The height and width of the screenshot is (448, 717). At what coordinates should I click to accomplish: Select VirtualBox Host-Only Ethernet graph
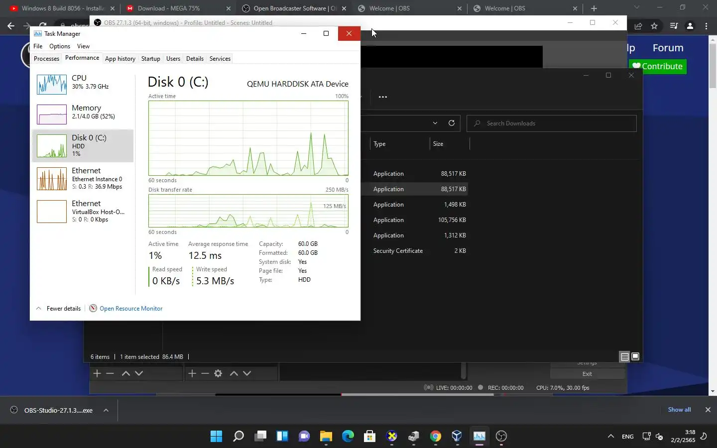[52, 212]
